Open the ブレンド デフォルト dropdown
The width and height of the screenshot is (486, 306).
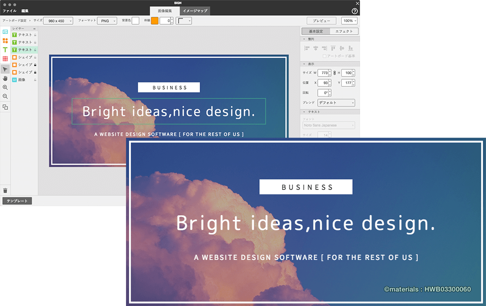(x=336, y=103)
